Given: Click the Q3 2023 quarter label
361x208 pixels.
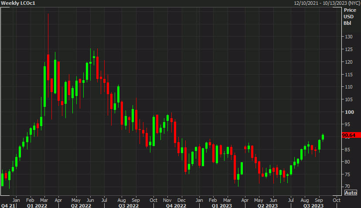Looking at the screenshot, I should point(313,205).
